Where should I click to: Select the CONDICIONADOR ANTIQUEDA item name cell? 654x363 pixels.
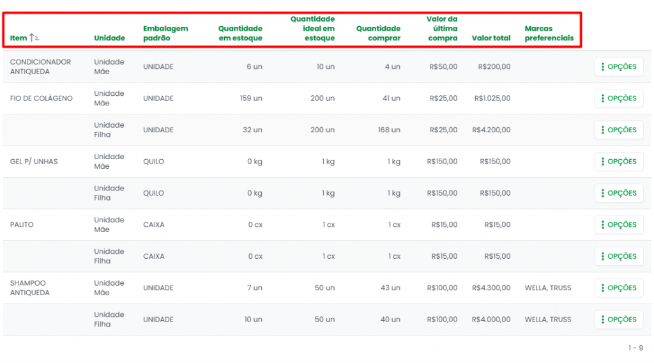coord(40,67)
